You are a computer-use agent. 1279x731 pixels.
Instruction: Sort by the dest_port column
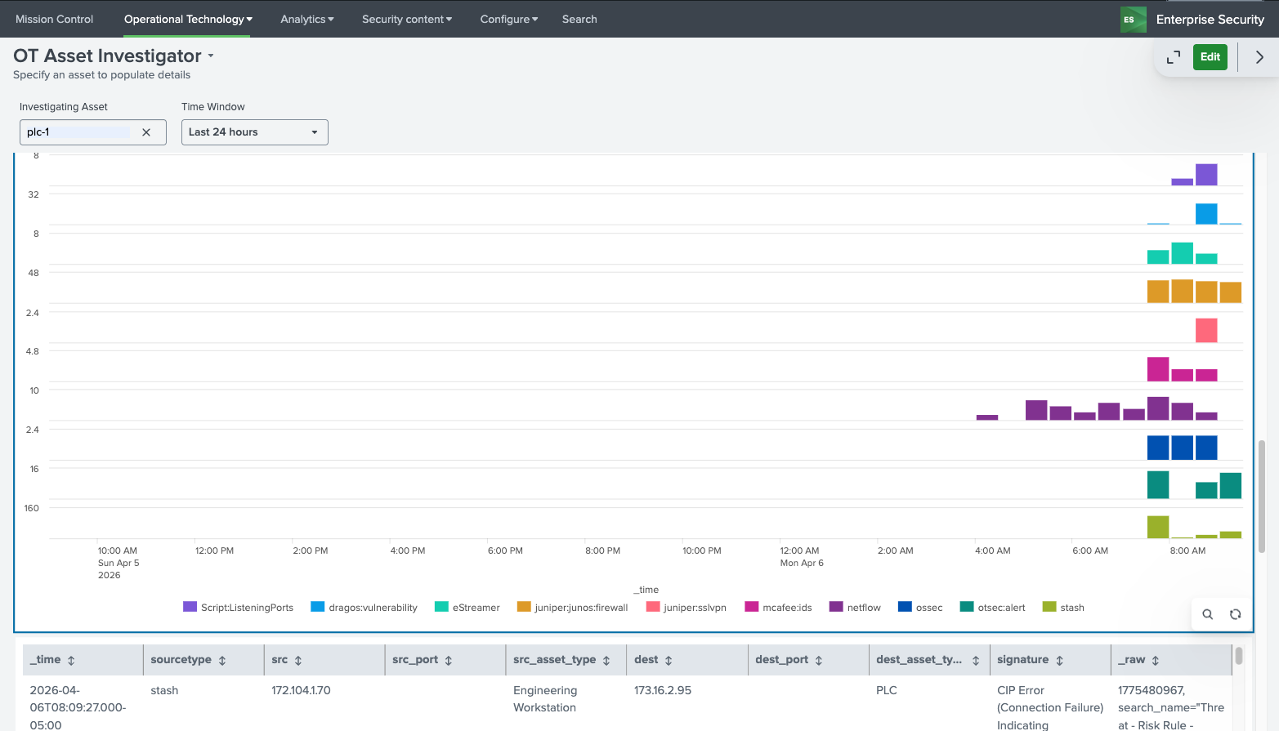(818, 660)
